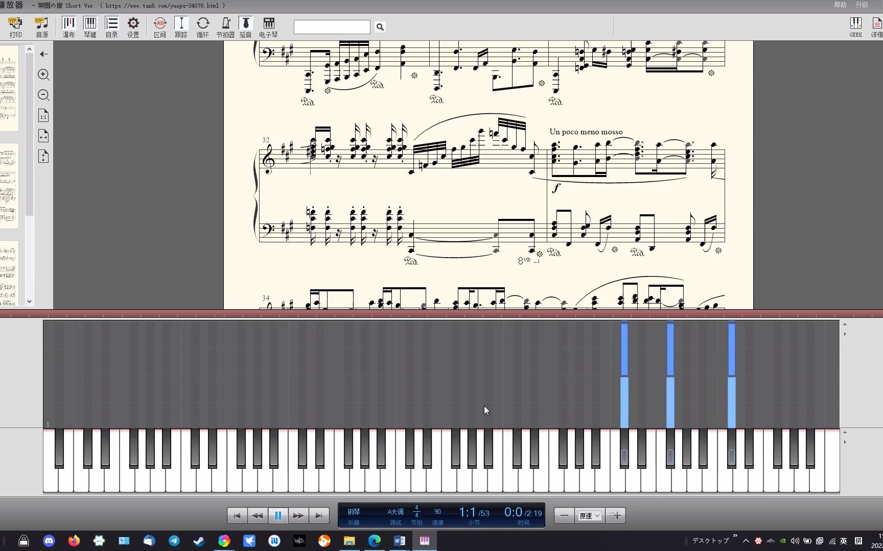
Task: Toggle the sustain pedal (延音) option
Action: coord(246,27)
